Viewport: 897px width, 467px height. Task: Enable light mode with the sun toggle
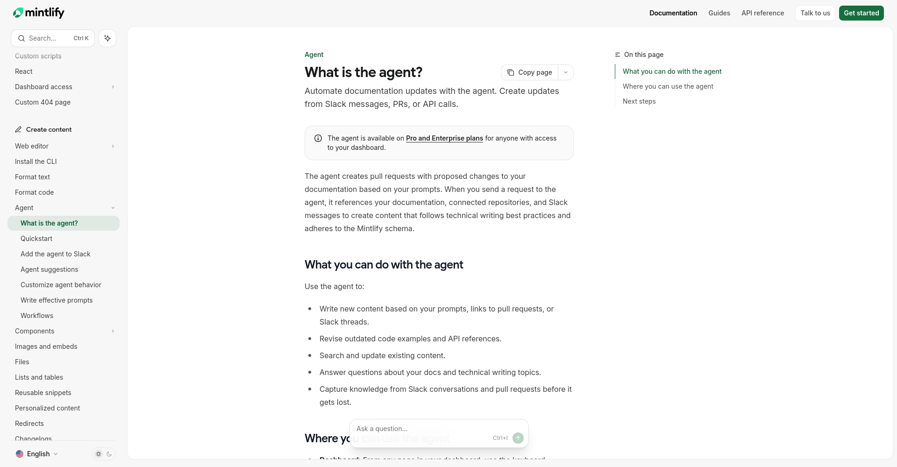click(98, 453)
